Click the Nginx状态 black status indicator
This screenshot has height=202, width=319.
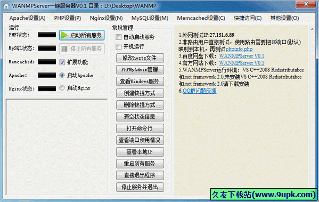(x=47, y=88)
